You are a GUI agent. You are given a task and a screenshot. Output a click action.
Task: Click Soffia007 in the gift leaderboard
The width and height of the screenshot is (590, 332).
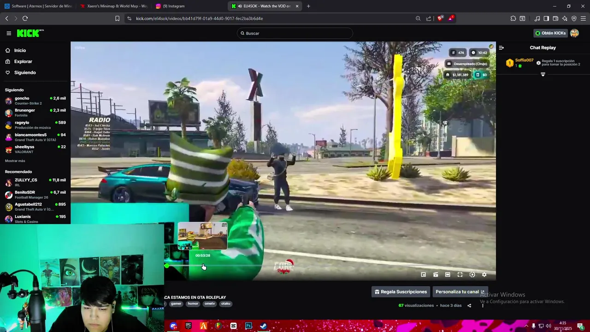524,60
